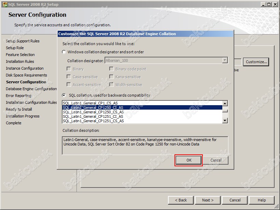The height and width of the screenshot is (210, 280).
Task: Click the bold Server Configuration step
Action: pyautogui.click(x=26, y=82)
